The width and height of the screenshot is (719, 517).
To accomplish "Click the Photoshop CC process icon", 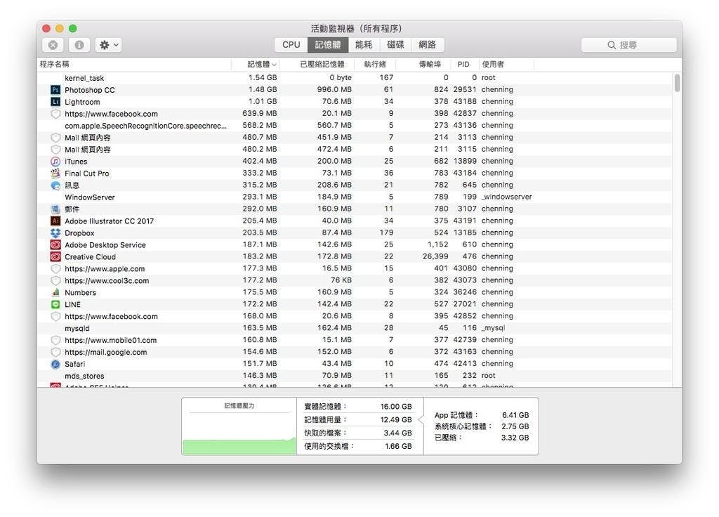I will point(55,90).
